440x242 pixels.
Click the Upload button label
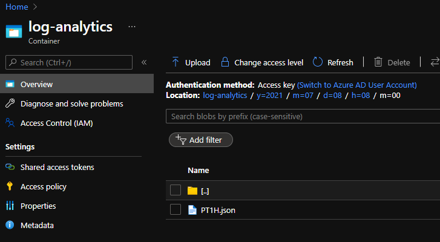197,62
